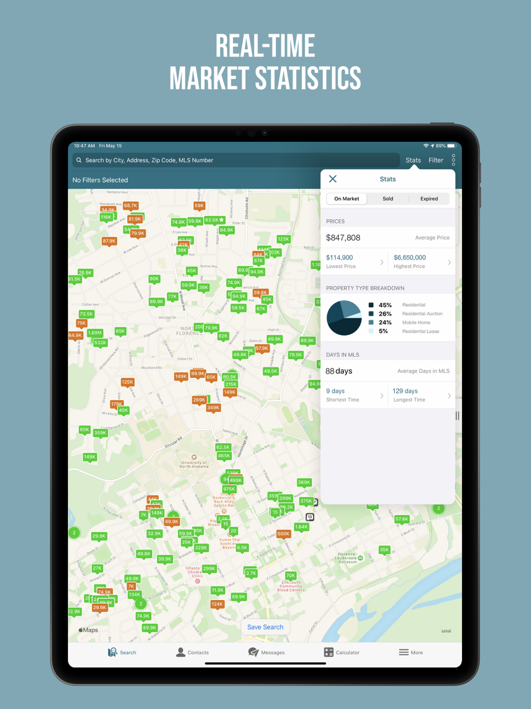Click Save Search button
This screenshot has height=709, width=531.
(265, 627)
